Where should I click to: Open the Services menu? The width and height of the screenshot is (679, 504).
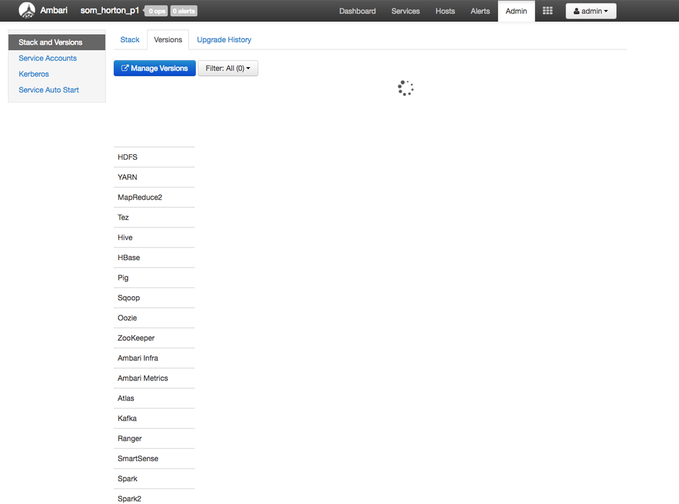405,11
